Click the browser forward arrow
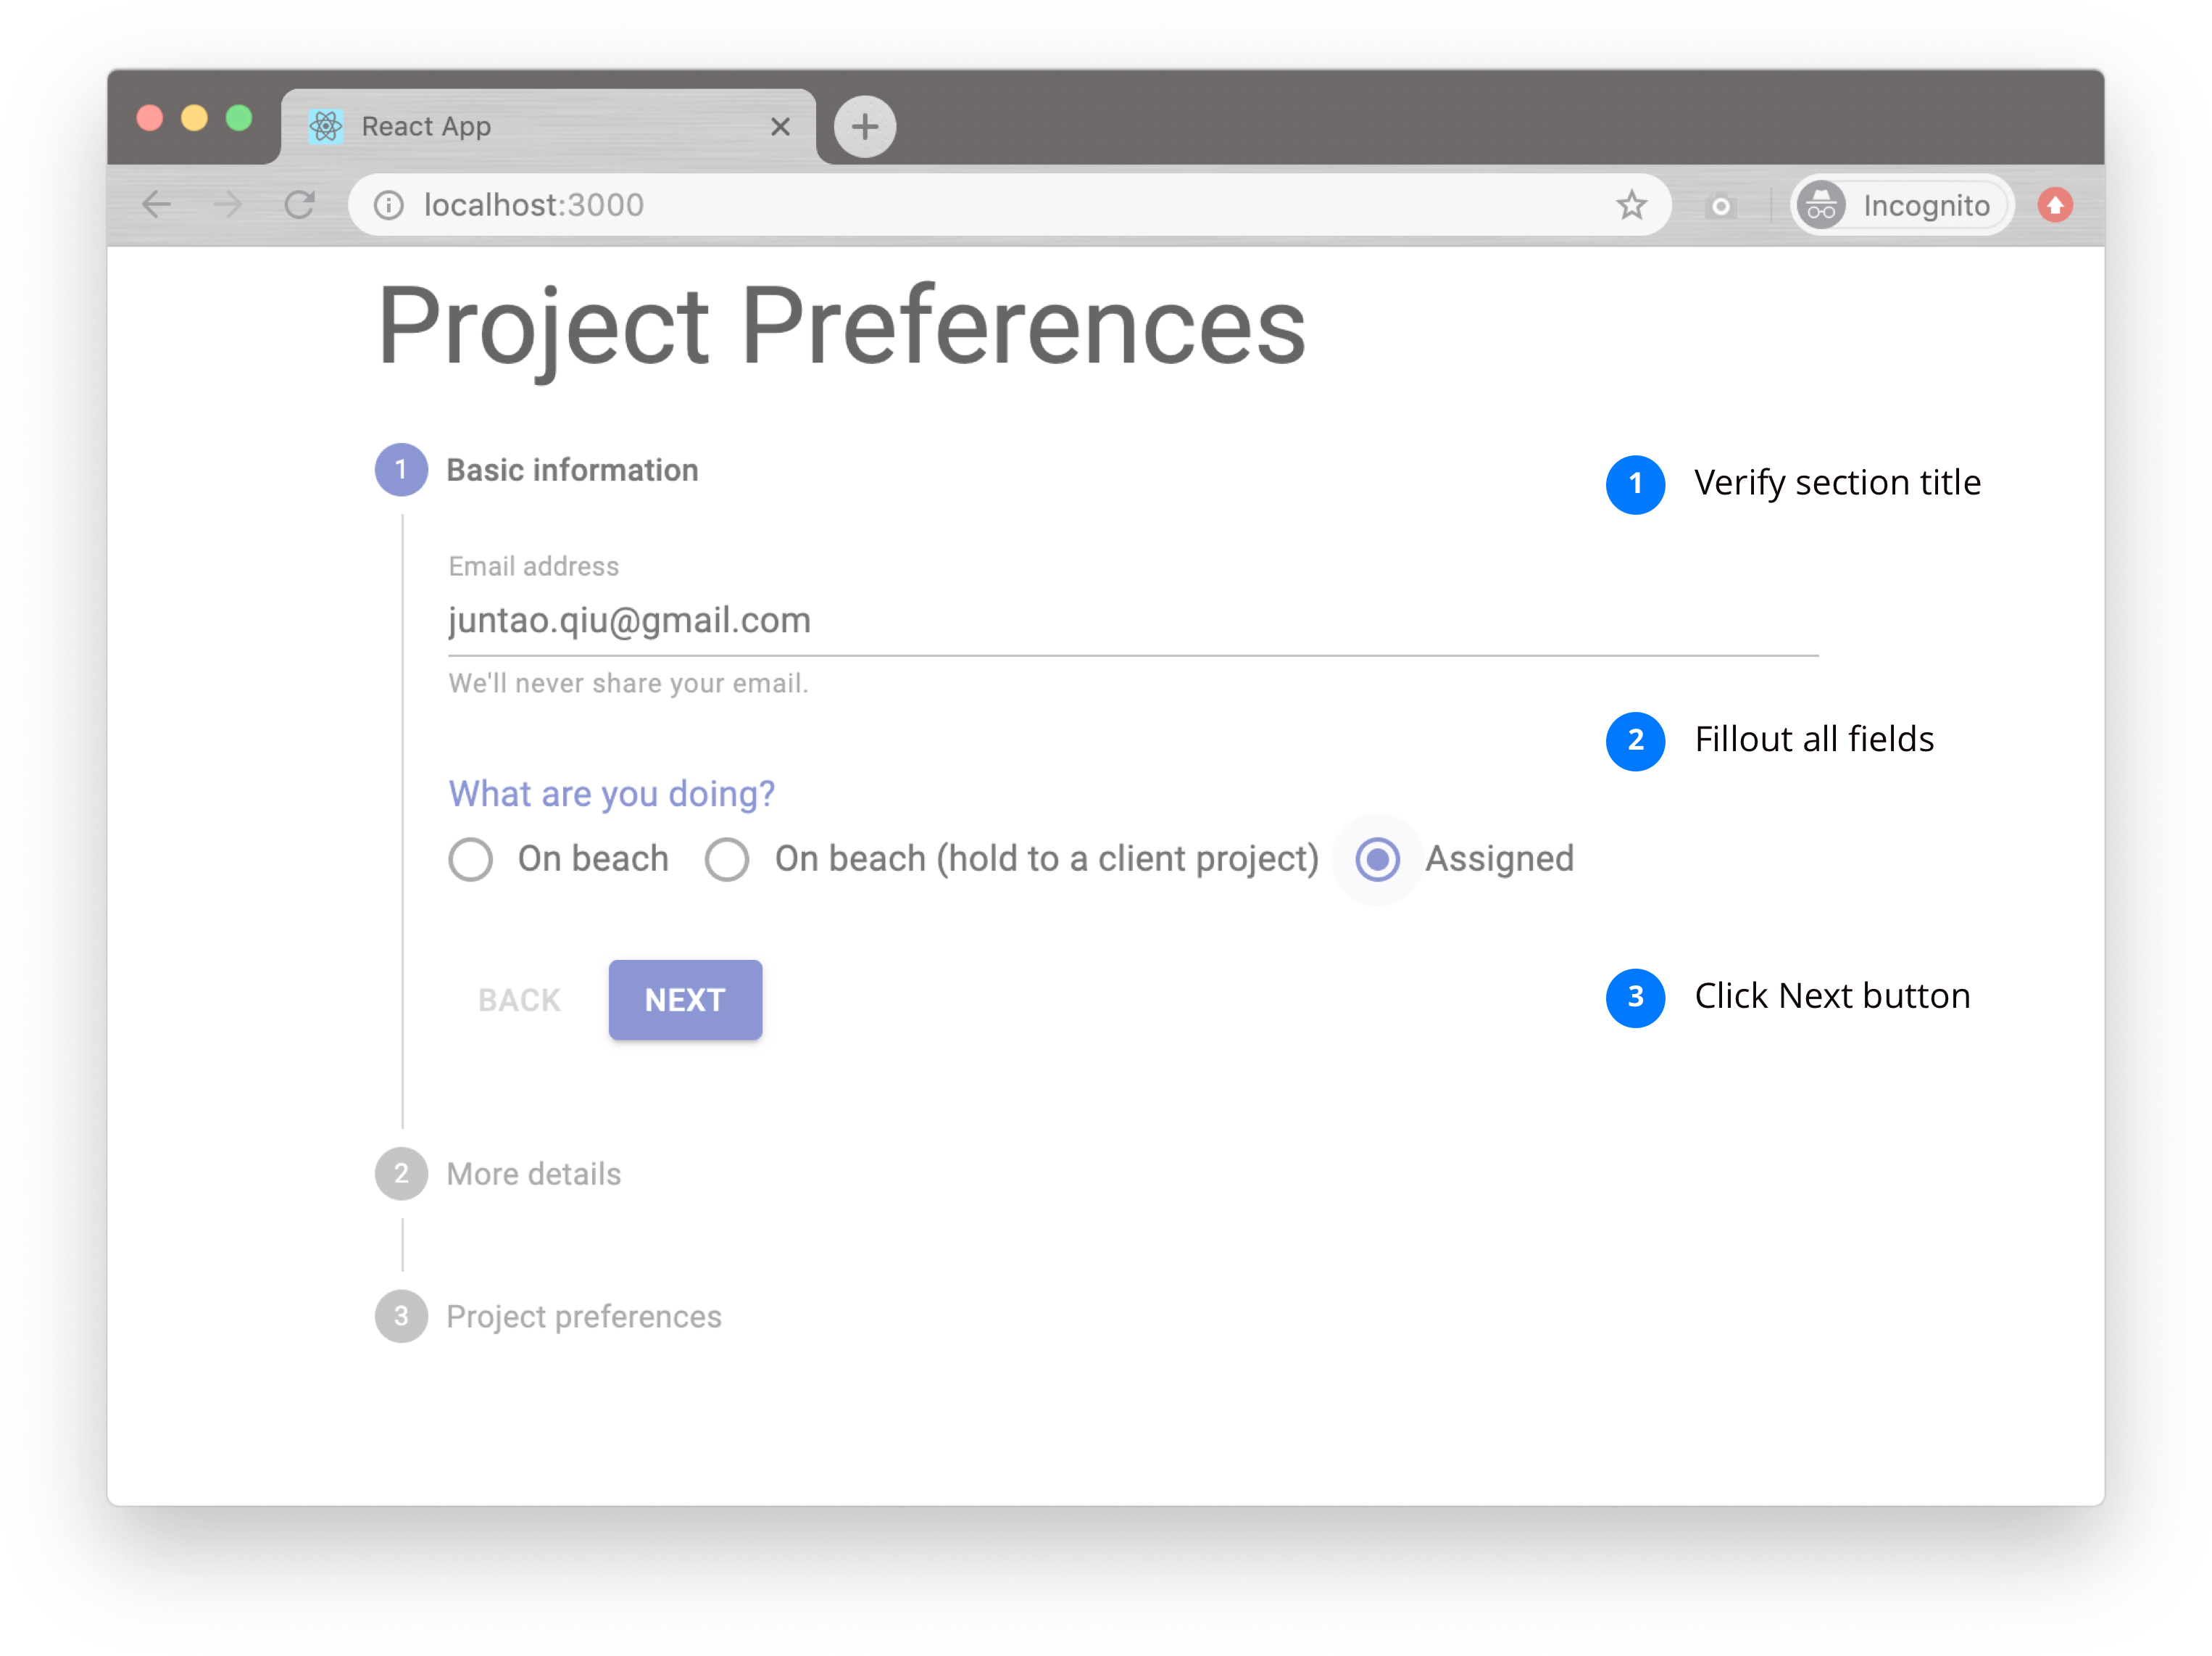Viewport: 2212px width, 1656px height. (228, 205)
